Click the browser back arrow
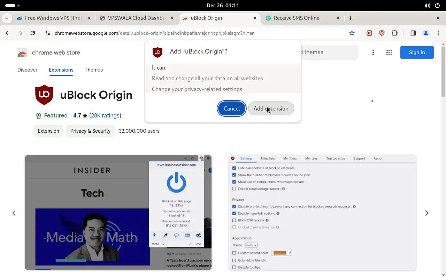 (x=8, y=33)
